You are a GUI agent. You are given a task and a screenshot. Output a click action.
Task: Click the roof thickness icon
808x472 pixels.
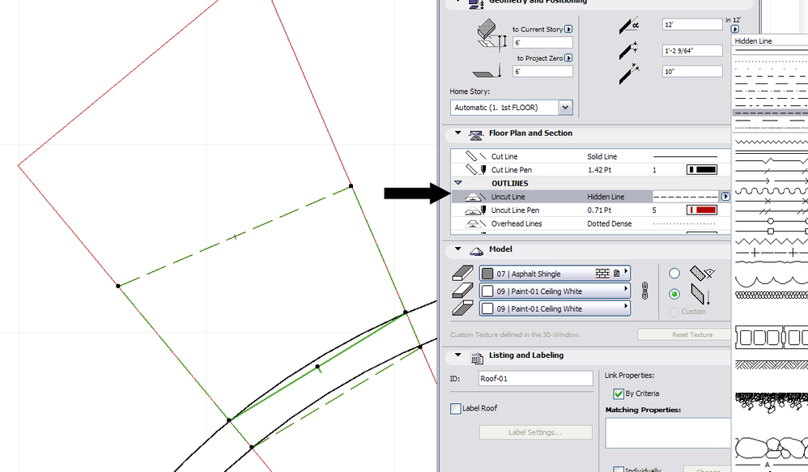click(x=629, y=50)
